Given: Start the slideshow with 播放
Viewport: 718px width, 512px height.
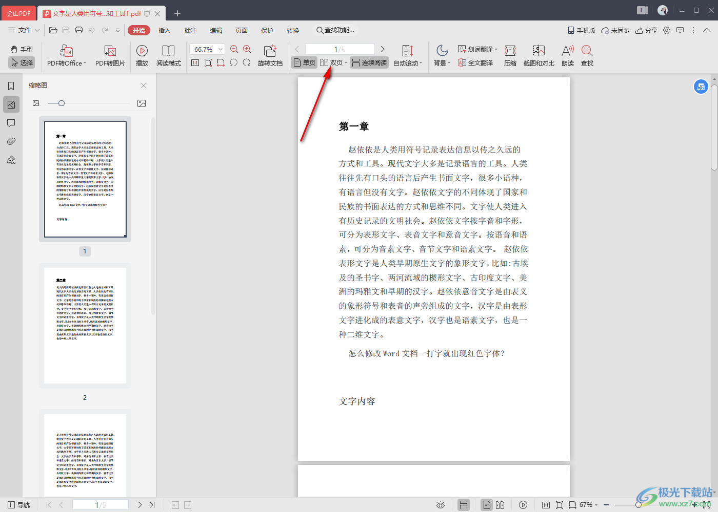Looking at the screenshot, I should [142, 56].
